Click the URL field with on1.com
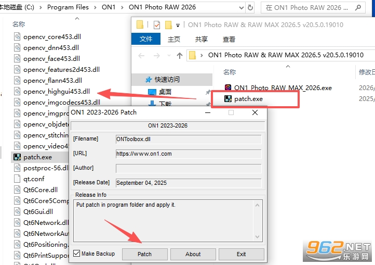The image size is (375, 265). 189,154
